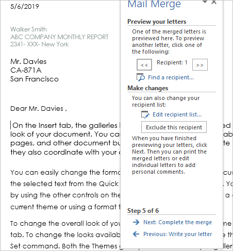Show the previous recipient with << button

144,65
